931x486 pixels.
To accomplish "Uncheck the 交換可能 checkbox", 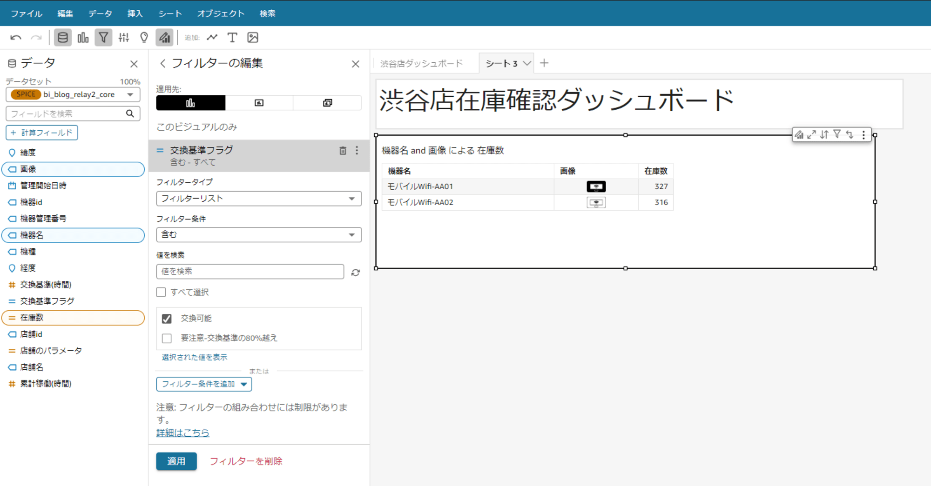I will coord(167,319).
